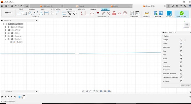This screenshot has width=191, height=104.
Task: Open Change Parameters table icon
Action: 137,13
